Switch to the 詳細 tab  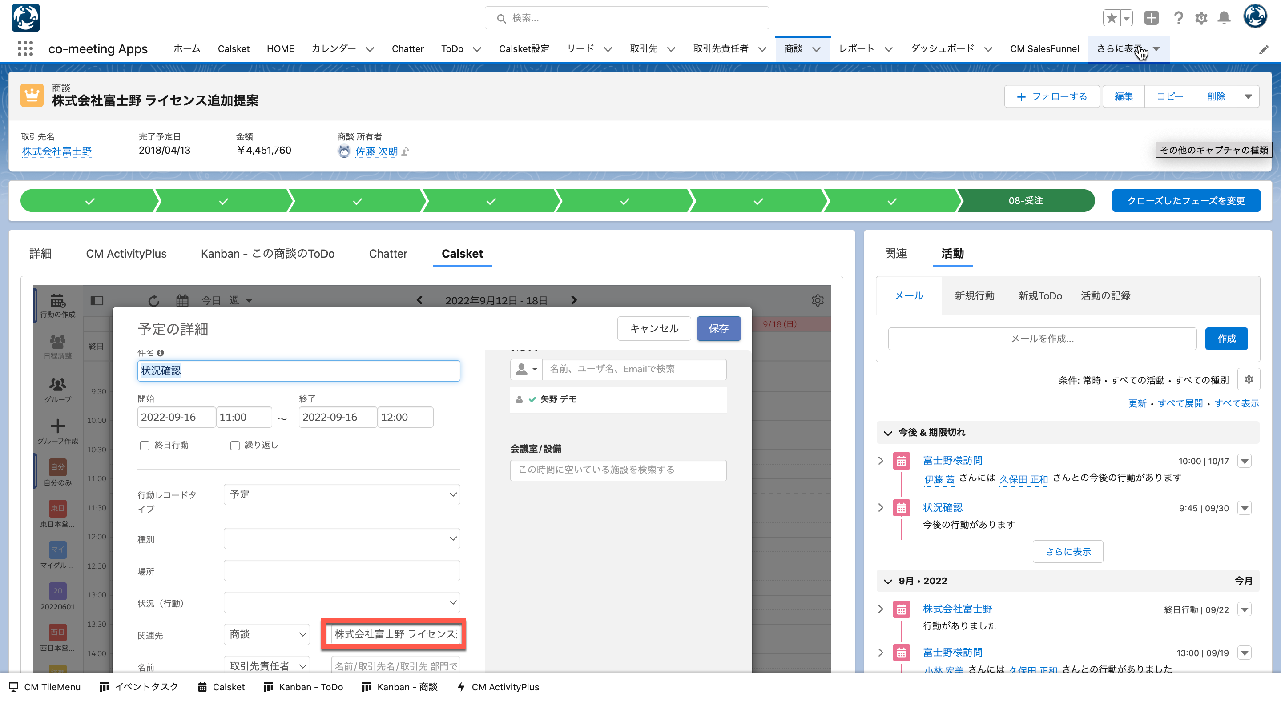click(41, 253)
